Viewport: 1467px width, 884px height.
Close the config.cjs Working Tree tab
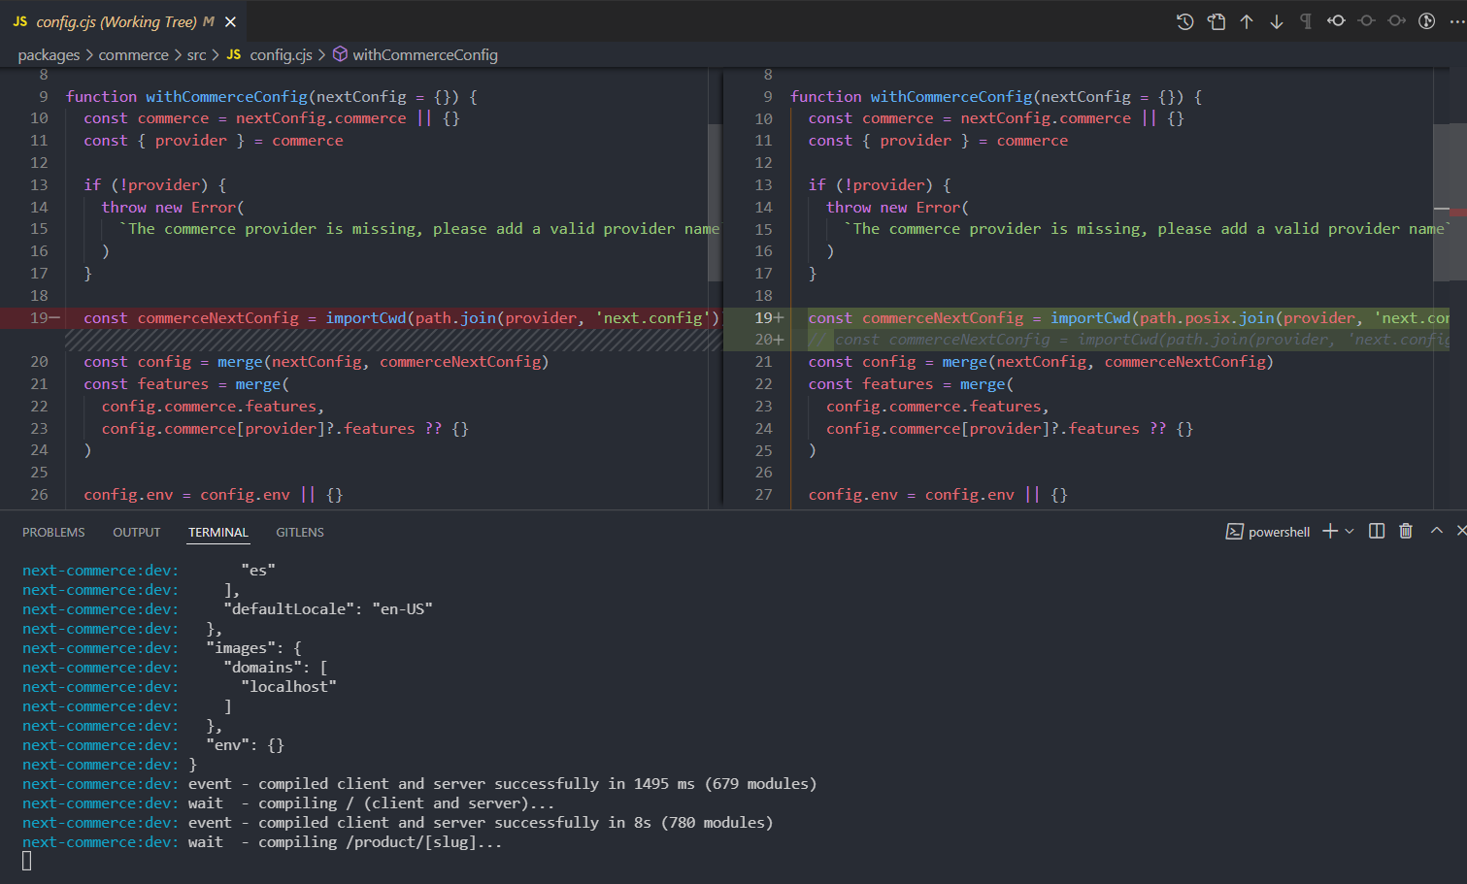230,21
